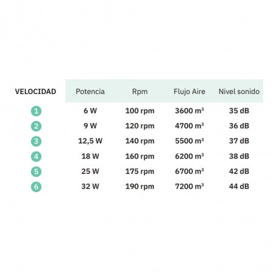The width and height of the screenshot is (274, 274).
Task: Select the Potencia column header
Action: point(90,92)
